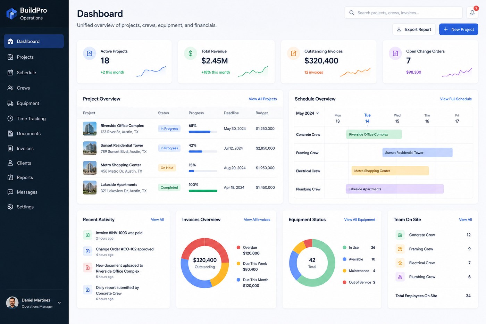Click the Change Order #CO-102 activity icon
Screen dimensions: 486x324
coord(87,251)
